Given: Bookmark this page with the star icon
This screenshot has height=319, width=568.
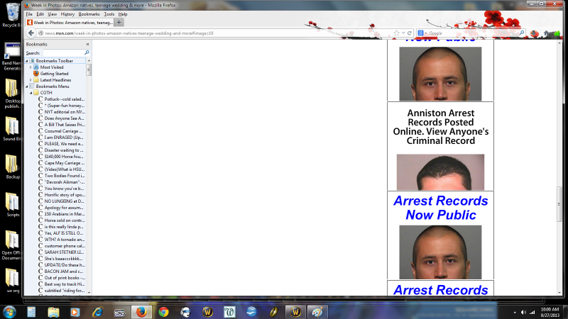Looking at the screenshot, I should tap(397, 33).
